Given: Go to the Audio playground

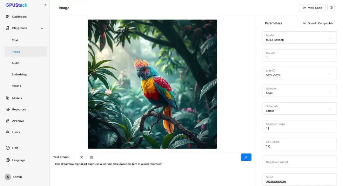Looking at the screenshot, I should (16, 63).
